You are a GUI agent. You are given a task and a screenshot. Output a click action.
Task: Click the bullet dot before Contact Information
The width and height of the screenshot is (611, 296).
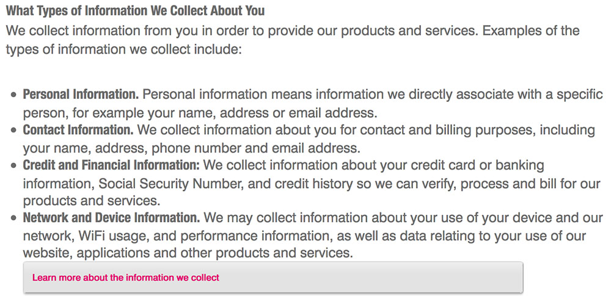coord(13,130)
